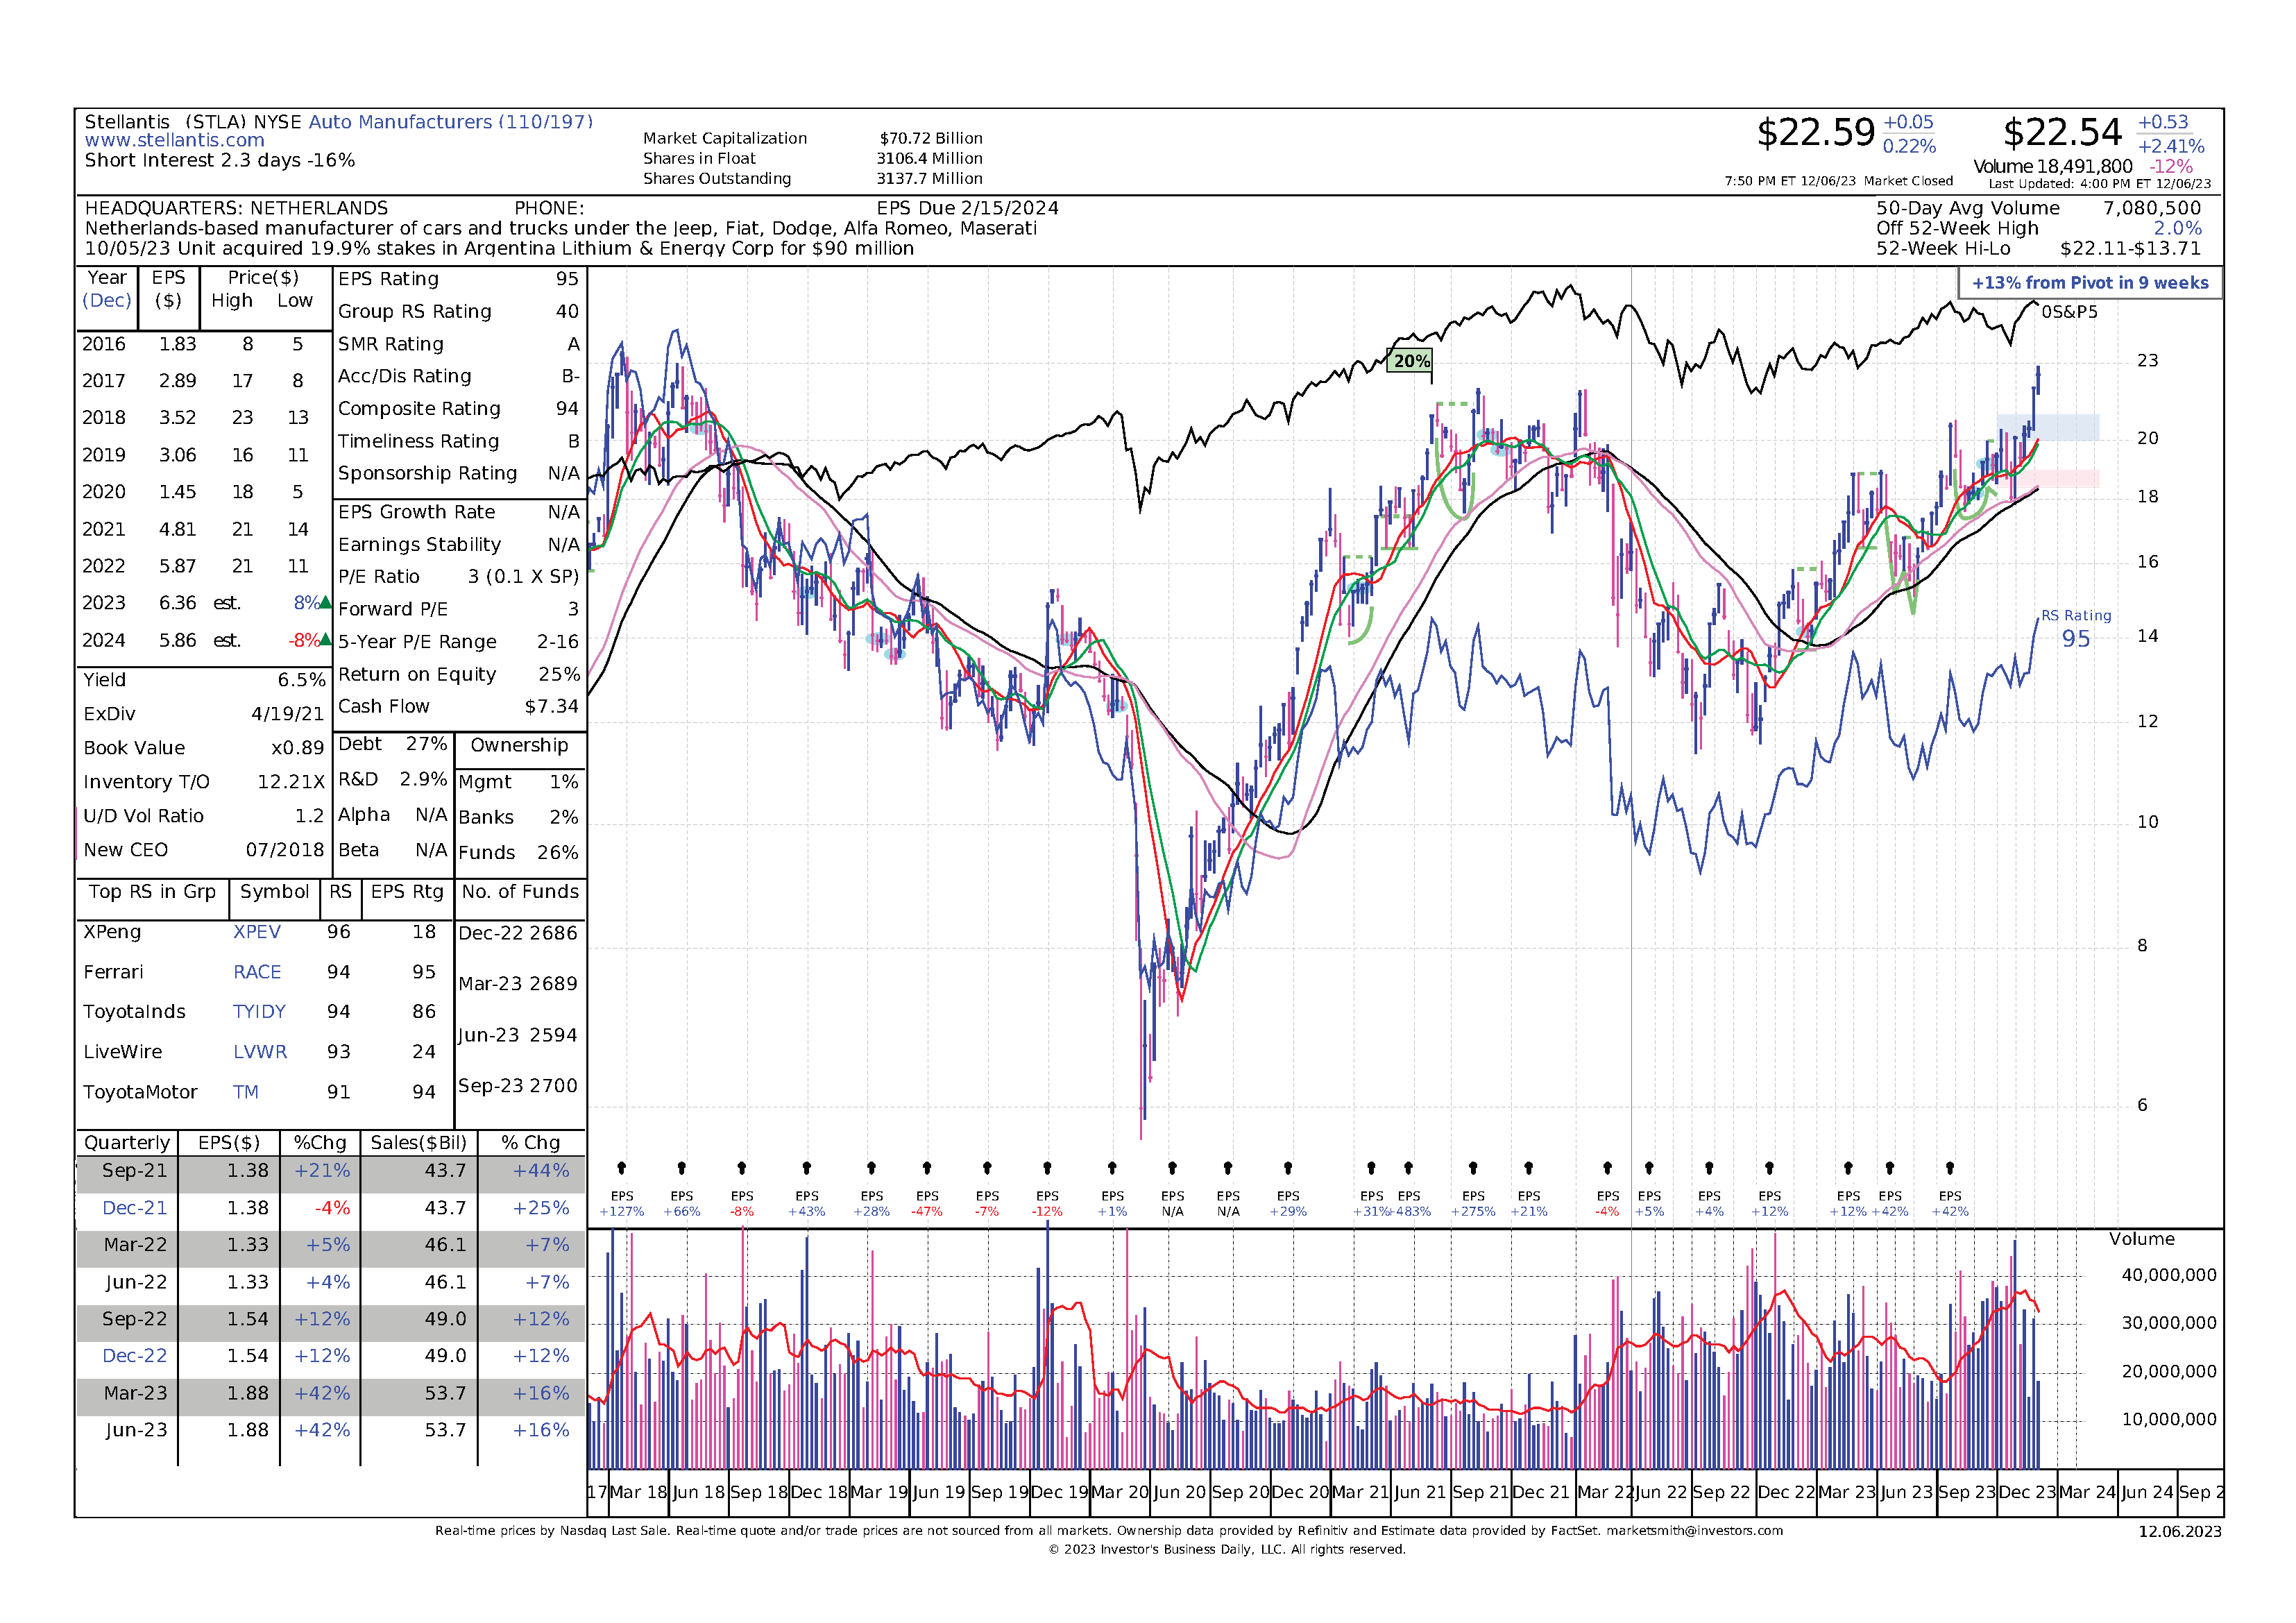This screenshot has width=2296, height=1623.
Task: Select the Inventory T/O 12.21X row
Action: [204, 782]
